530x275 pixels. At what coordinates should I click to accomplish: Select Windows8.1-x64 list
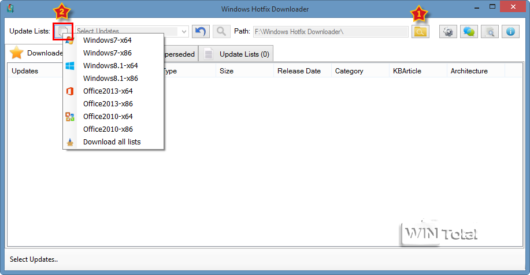click(x=113, y=65)
